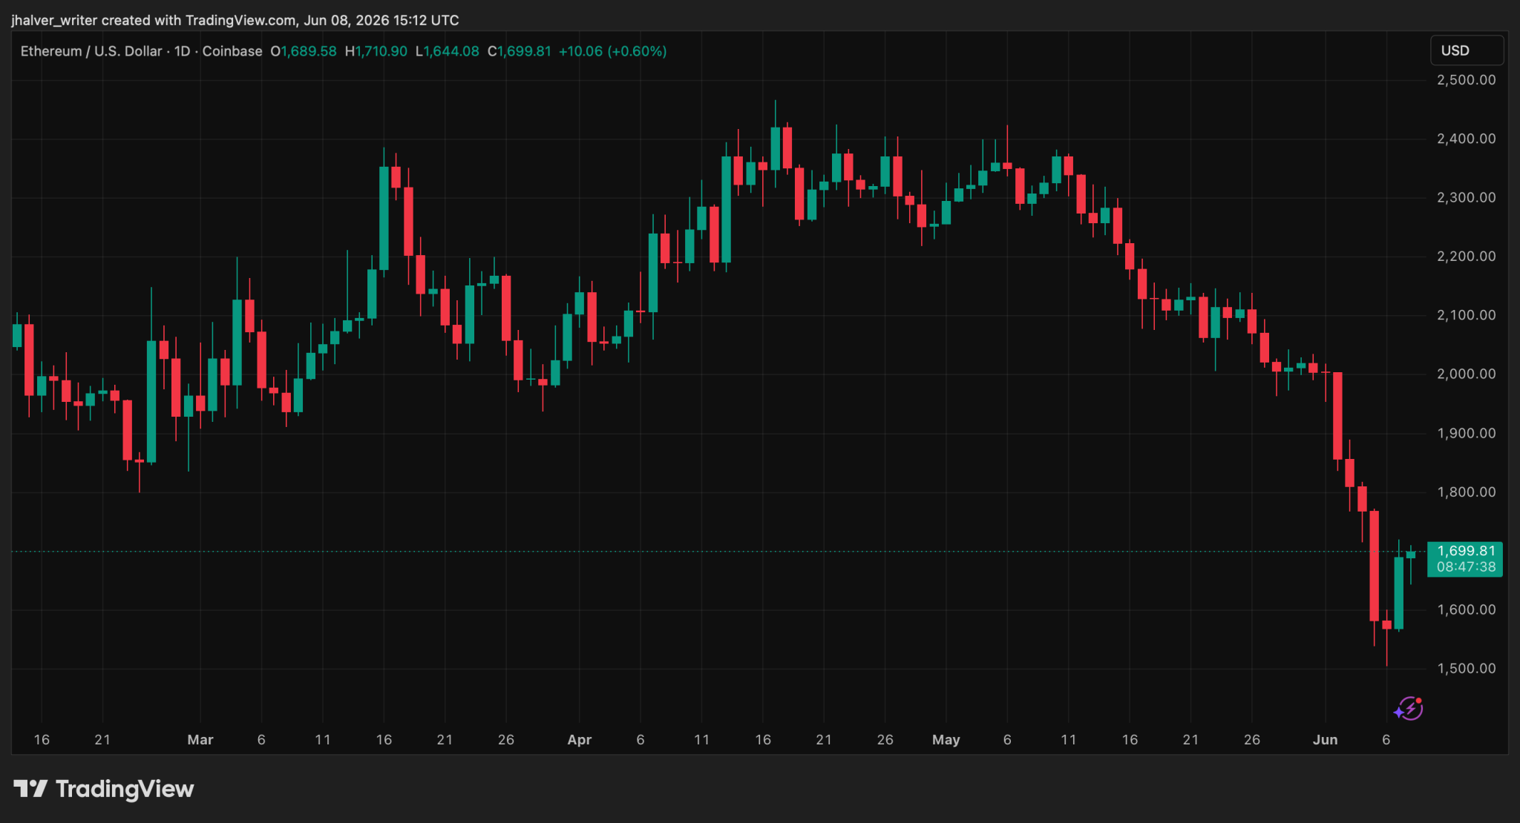Click the Jun label on time axis
Screen dimensions: 1520x823
[1325, 740]
